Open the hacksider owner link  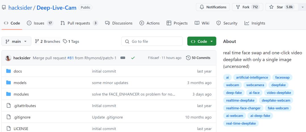tap(21, 8)
